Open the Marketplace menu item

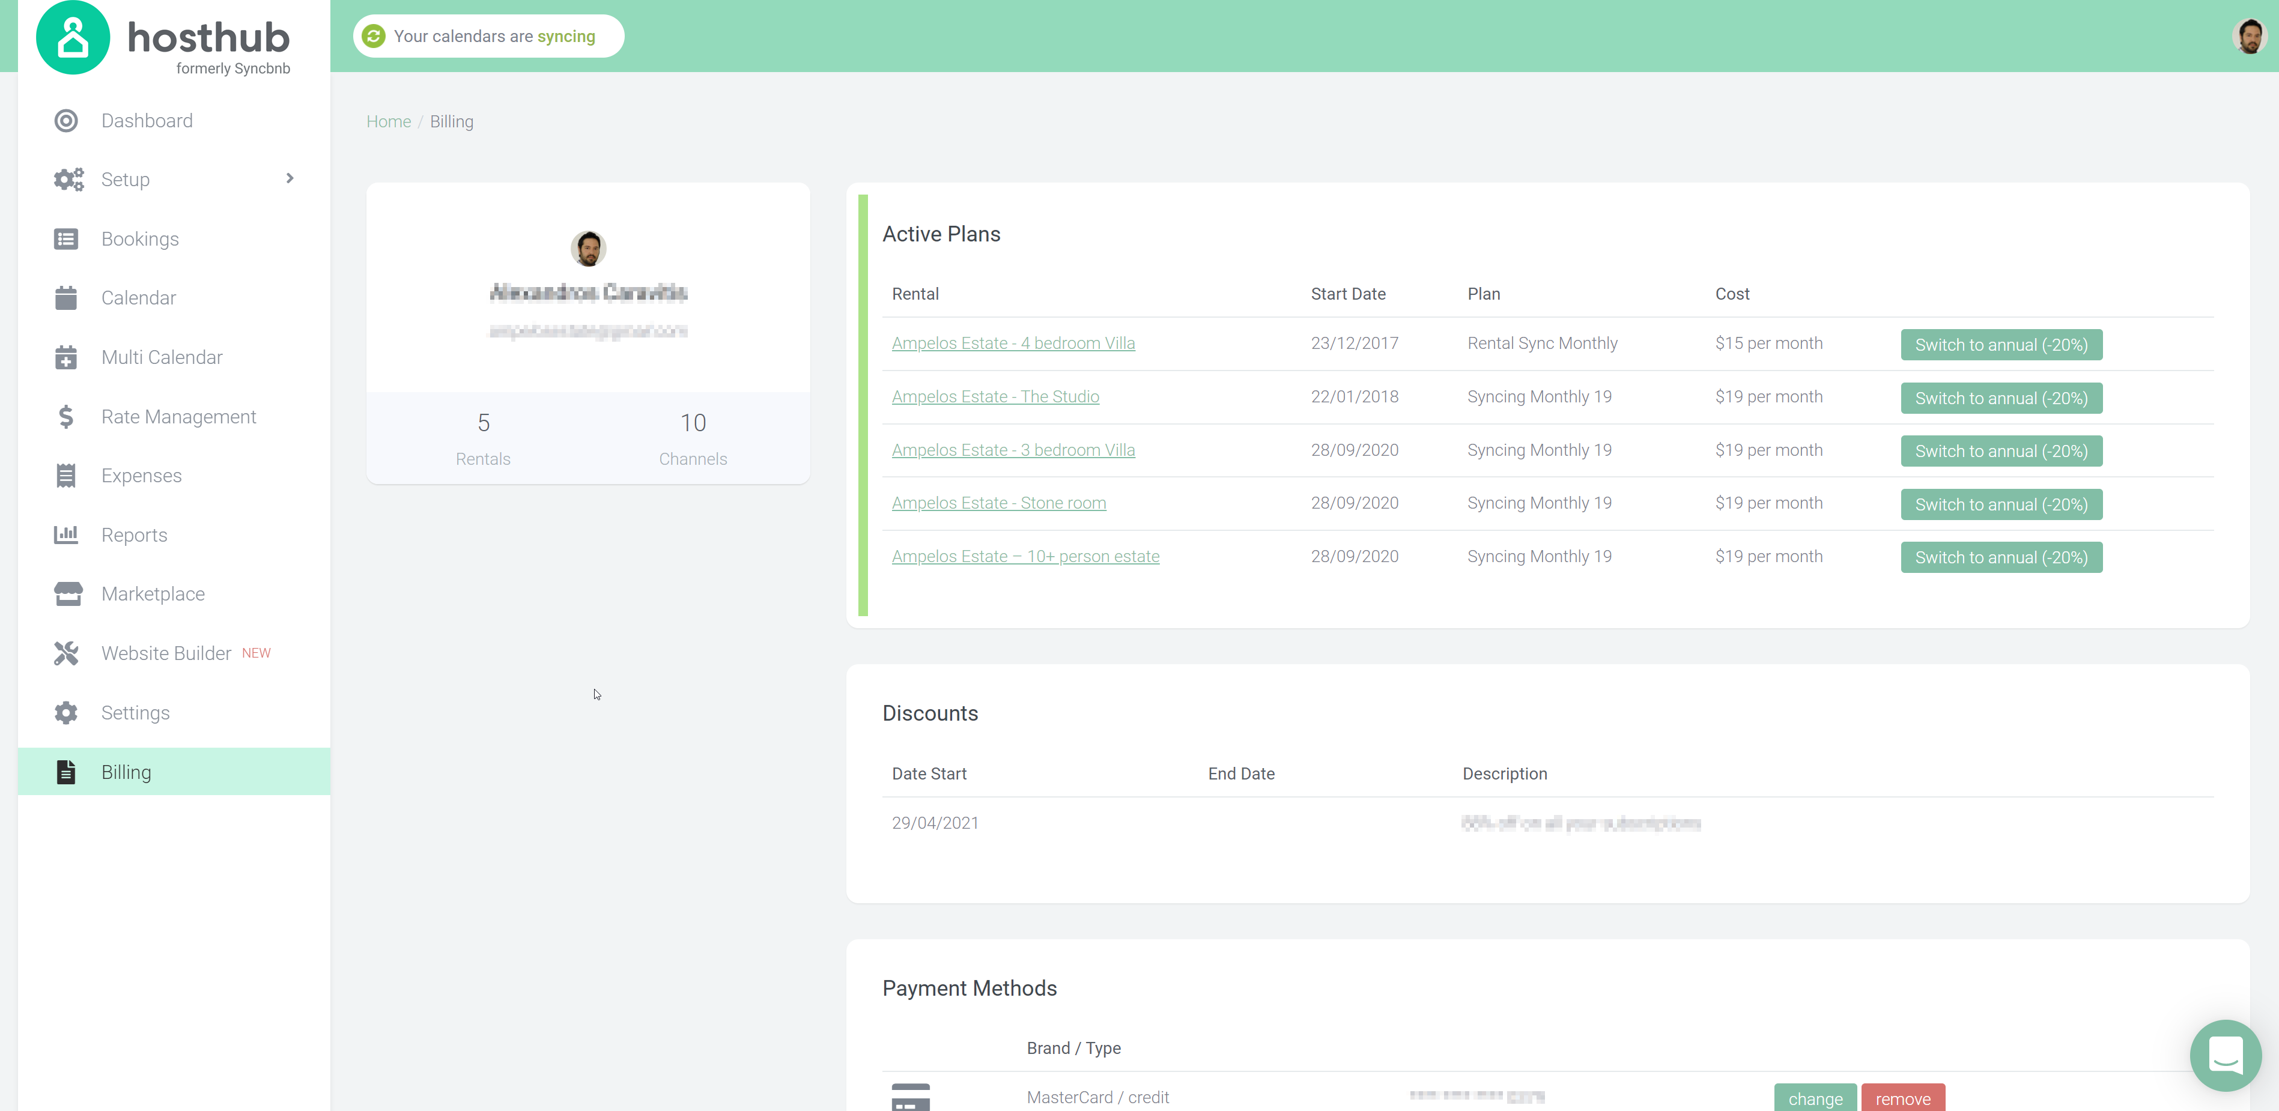[153, 593]
